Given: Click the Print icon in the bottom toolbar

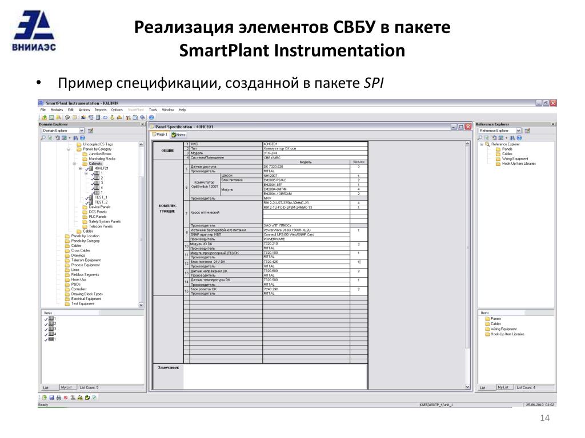Looking at the screenshot, I should click(x=59, y=398).
